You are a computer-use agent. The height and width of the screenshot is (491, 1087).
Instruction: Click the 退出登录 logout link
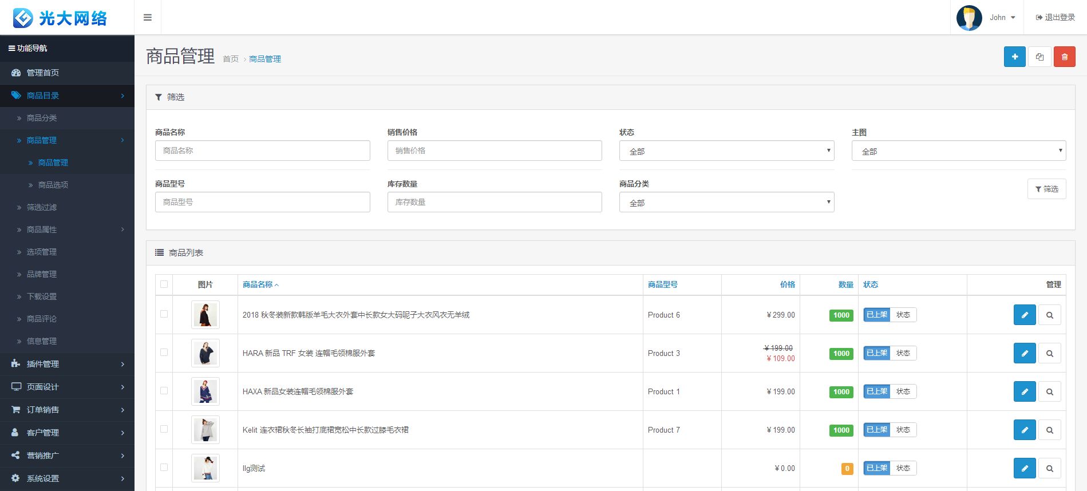point(1055,18)
